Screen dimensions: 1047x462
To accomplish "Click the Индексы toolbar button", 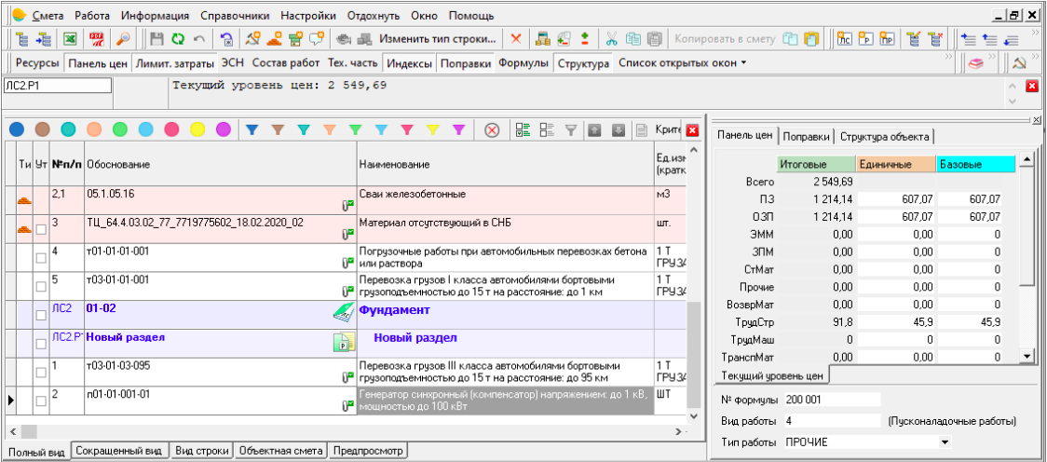I will pyautogui.click(x=409, y=63).
